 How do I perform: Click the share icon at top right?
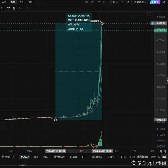pos(164,2)
